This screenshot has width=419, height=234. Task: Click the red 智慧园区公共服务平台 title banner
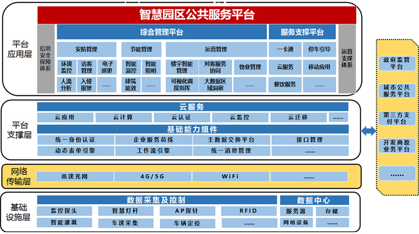tap(197, 14)
